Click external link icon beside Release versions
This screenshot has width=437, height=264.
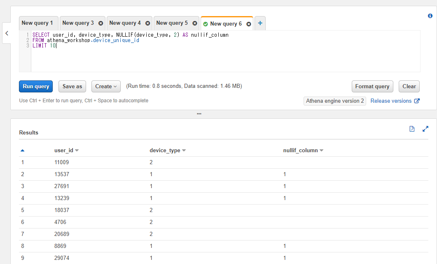click(416, 100)
